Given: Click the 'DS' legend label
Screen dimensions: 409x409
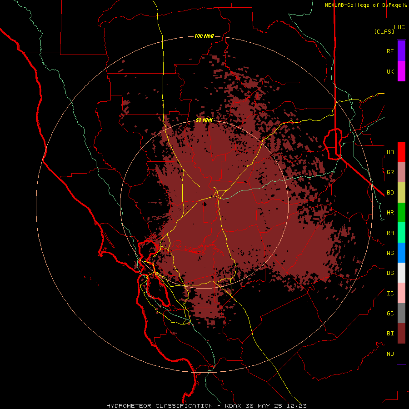Looking at the screenshot, I should click(390, 273).
